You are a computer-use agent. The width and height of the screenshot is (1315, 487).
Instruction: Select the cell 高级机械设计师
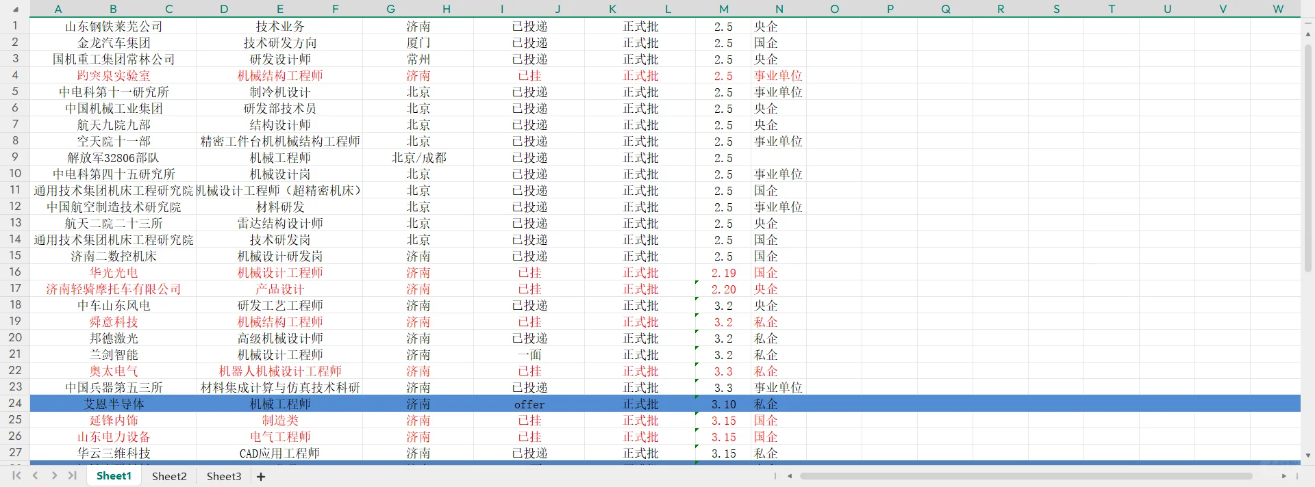(x=280, y=339)
